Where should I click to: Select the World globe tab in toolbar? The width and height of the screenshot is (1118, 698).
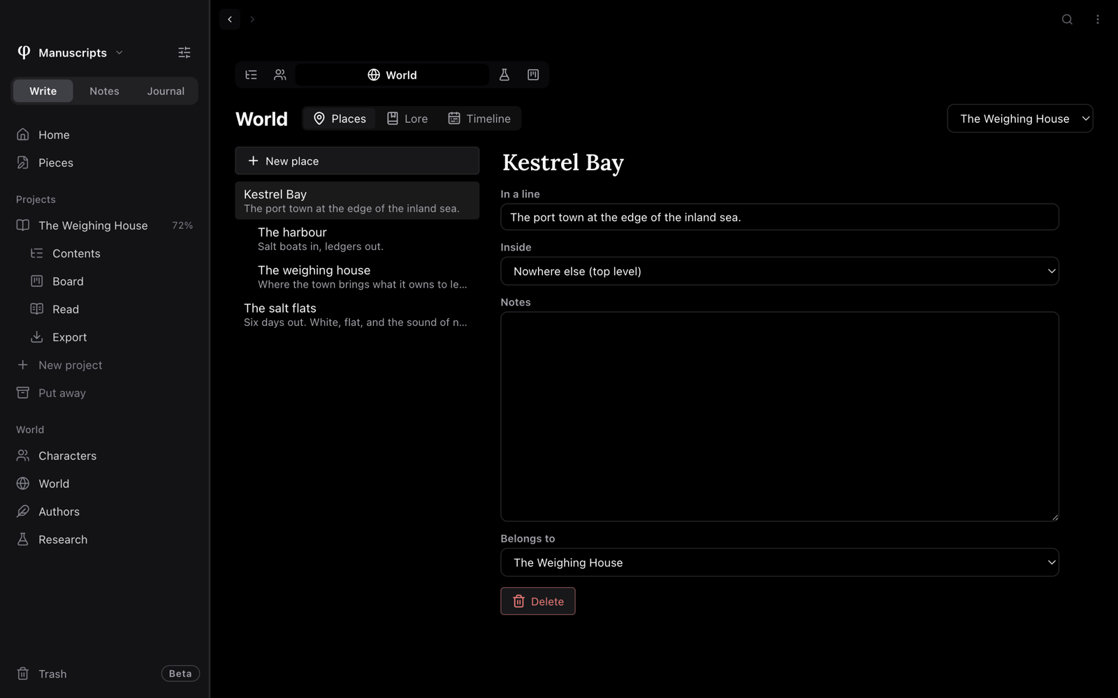[x=392, y=75]
